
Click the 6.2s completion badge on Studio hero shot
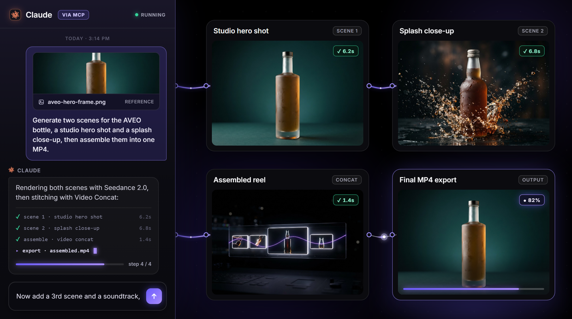tap(346, 51)
